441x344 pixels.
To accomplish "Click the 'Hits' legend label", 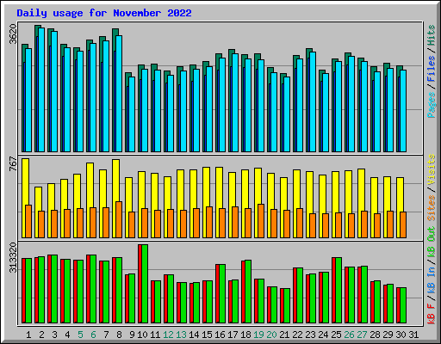I will coord(432,35).
